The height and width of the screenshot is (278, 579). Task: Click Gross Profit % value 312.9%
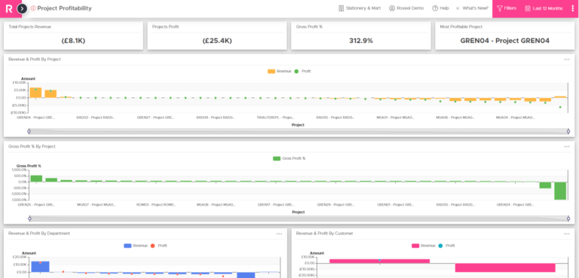pyautogui.click(x=361, y=41)
